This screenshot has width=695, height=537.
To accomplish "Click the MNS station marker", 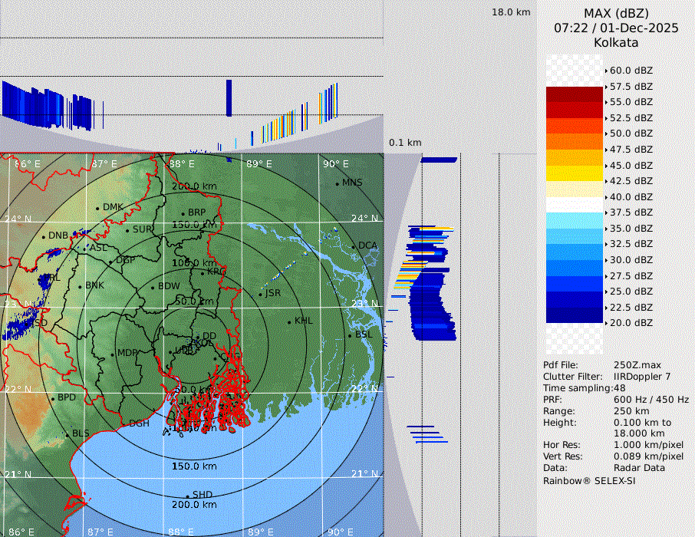I will 337,183.
